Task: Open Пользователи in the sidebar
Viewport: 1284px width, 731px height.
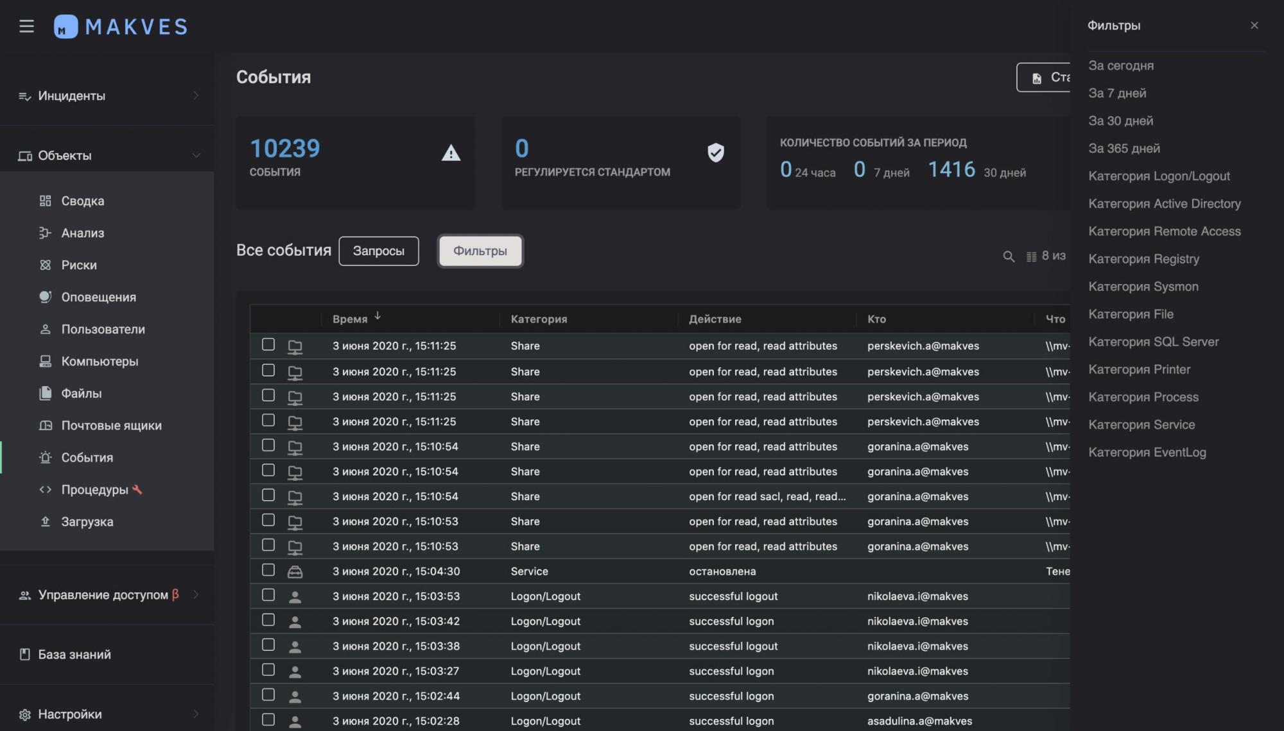Action: click(x=103, y=329)
